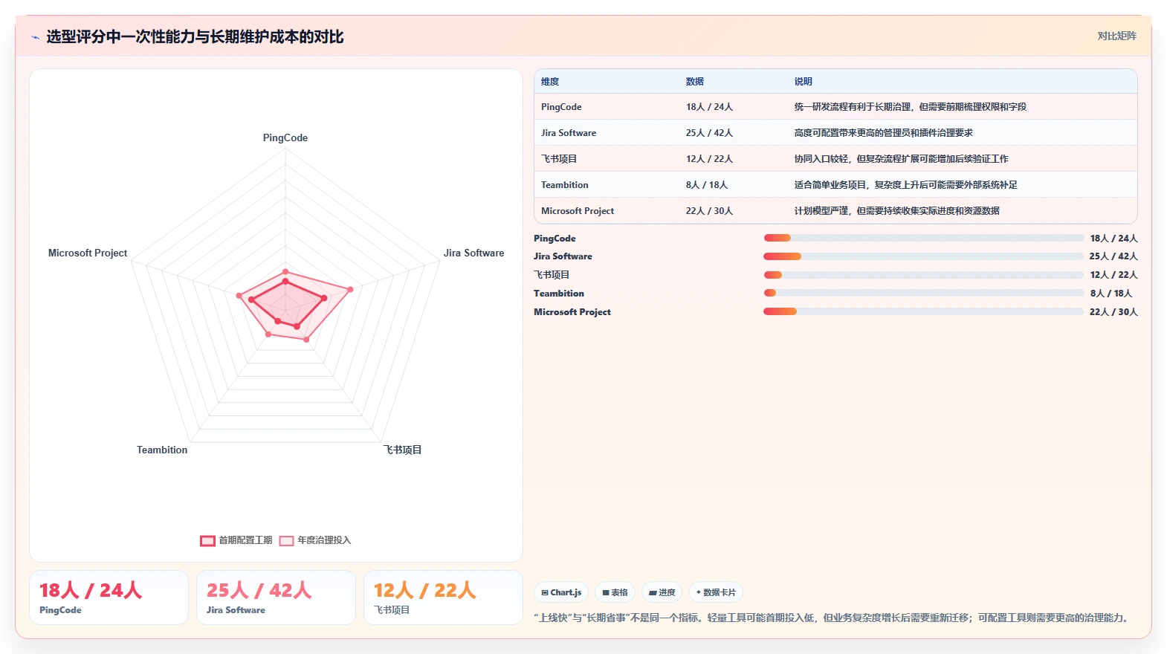Click table cell 8人 / 18人
The image size is (1167, 654).
coord(706,185)
